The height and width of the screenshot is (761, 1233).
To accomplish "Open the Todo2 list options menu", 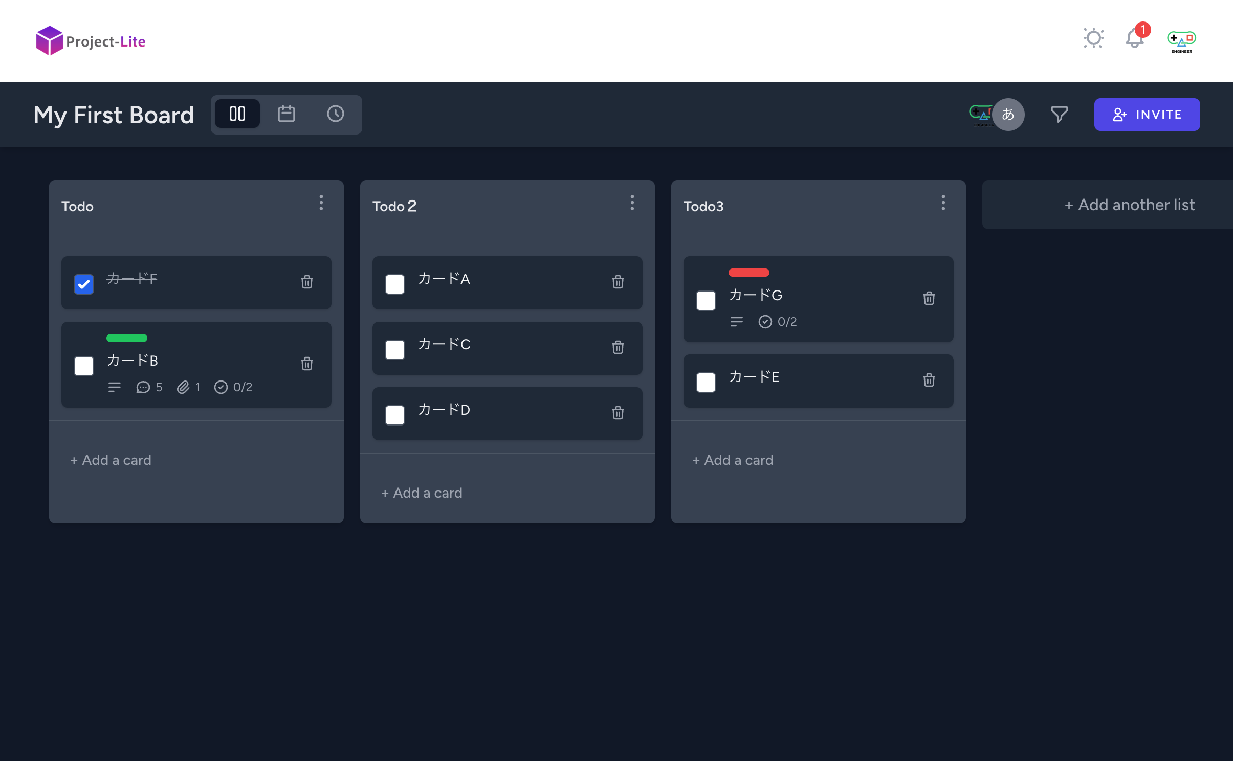I will pyautogui.click(x=632, y=203).
